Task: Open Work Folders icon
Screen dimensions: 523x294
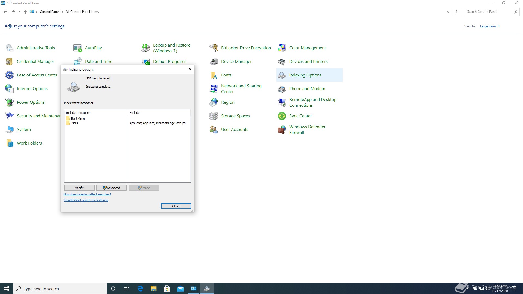Action: [10, 143]
